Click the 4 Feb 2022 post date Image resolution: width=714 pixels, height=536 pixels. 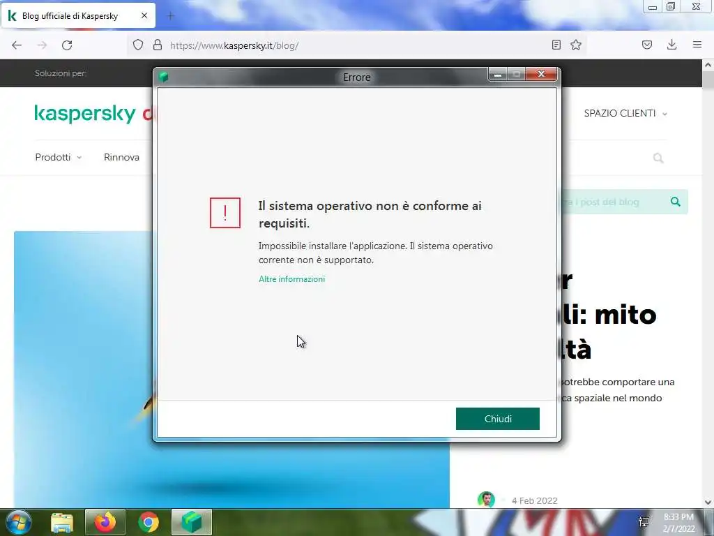[535, 500]
